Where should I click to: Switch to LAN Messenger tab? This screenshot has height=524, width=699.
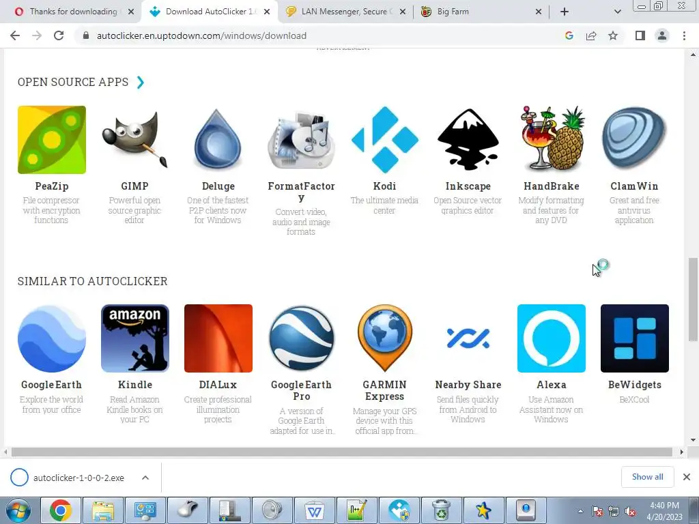point(345,12)
